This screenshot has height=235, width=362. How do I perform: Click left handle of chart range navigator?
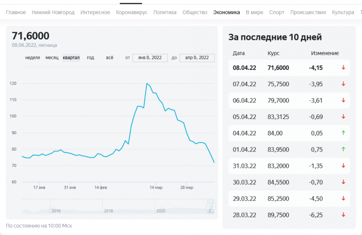209,206
